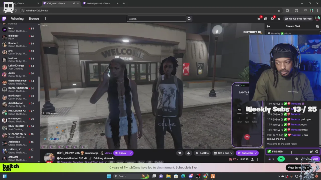Viewport: 321px width, 180px height.
Task: Click the Twitch search input field
Action: coord(156,19)
